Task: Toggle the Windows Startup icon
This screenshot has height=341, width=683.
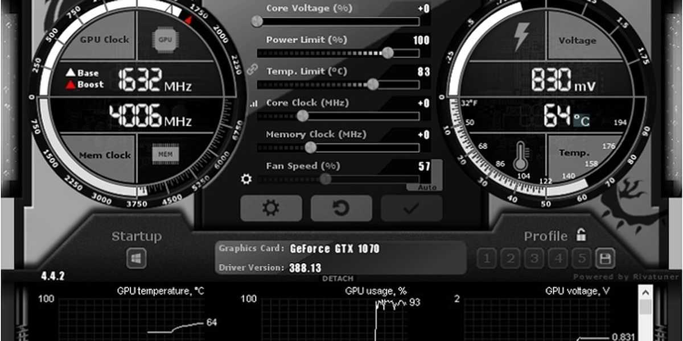Action: coord(136,259)
